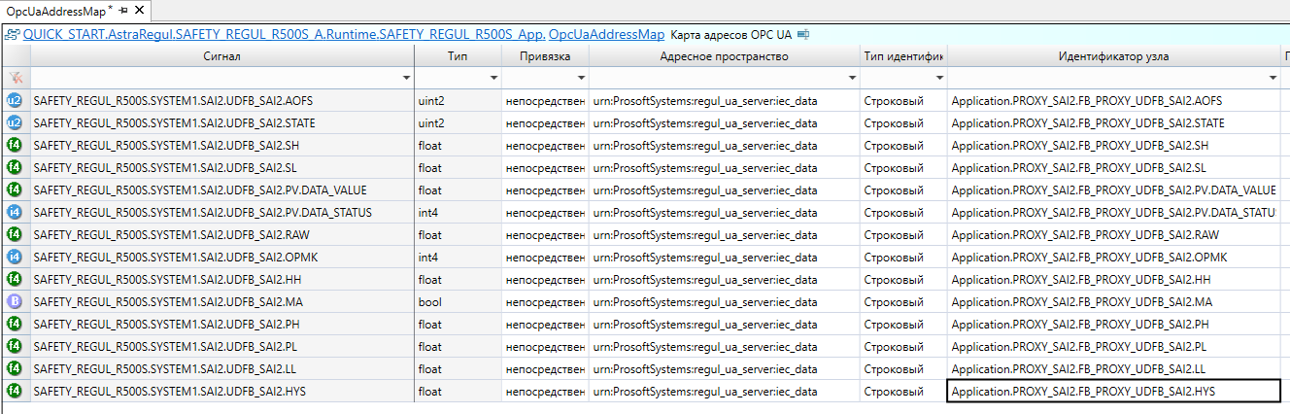Open the Сигнал column filter dropdown
Screen dimensions: 1290x414
coord(405,78)
